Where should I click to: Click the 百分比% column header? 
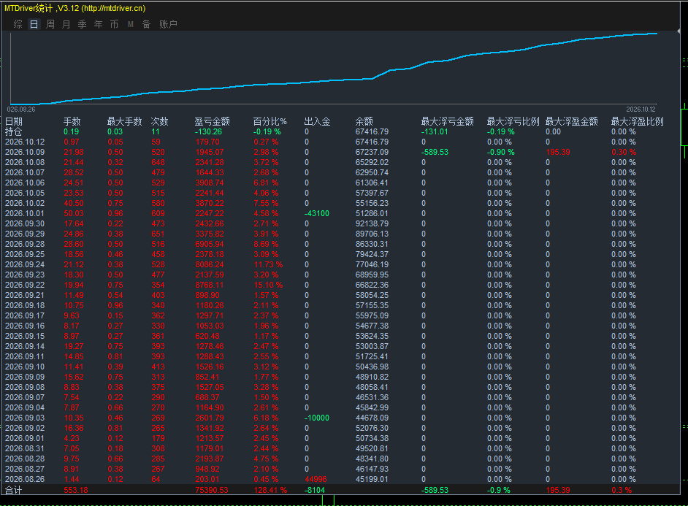click(270, 121)
